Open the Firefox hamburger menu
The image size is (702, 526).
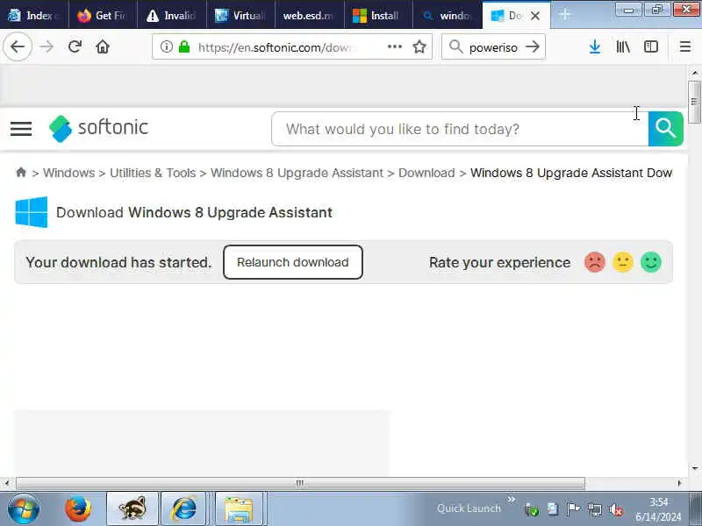click(x=685, y=46)
